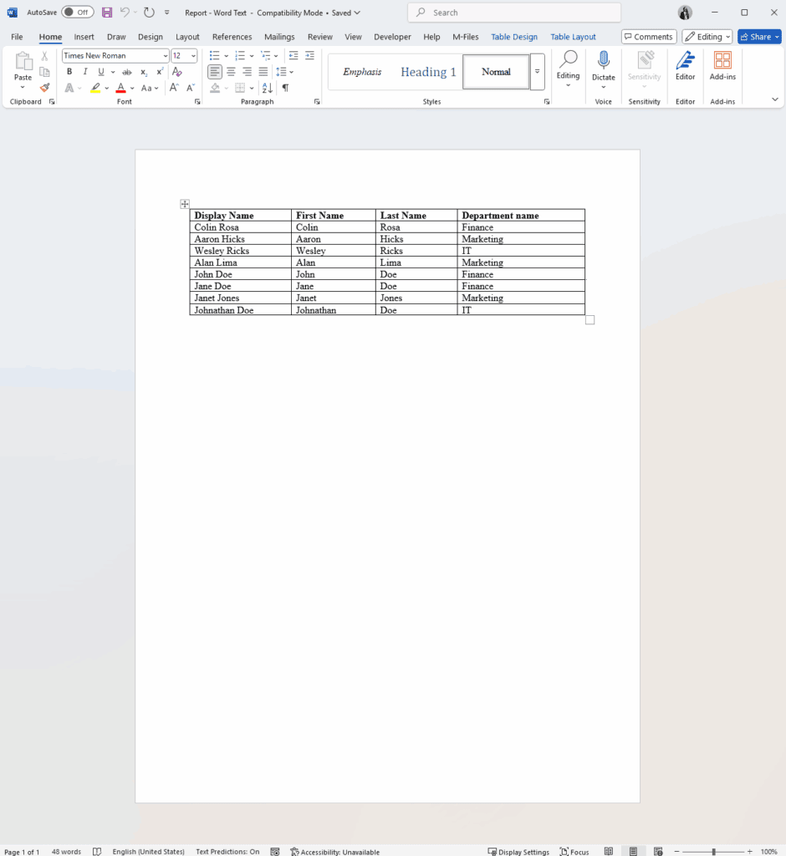
Task: Center align the paragraph text
Action: 231,72
